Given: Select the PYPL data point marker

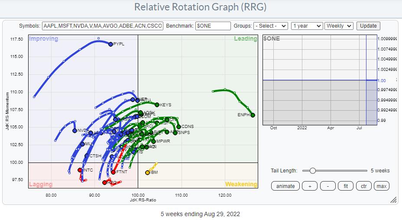Looking at the screenshot, I should [x=110, y=44].
